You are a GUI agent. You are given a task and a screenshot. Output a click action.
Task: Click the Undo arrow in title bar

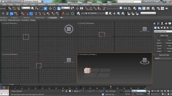[x=13, y=2]
